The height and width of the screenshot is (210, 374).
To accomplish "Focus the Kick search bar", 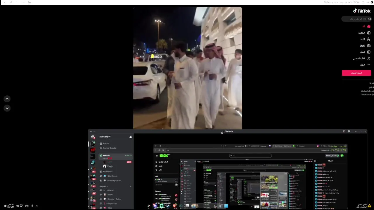I will [x=250, y=156].
